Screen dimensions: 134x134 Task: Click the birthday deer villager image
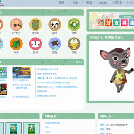click(x=117, y=70)
